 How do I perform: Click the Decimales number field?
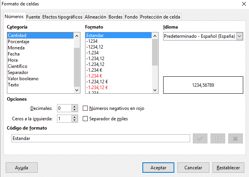click(x=64, y=108)
